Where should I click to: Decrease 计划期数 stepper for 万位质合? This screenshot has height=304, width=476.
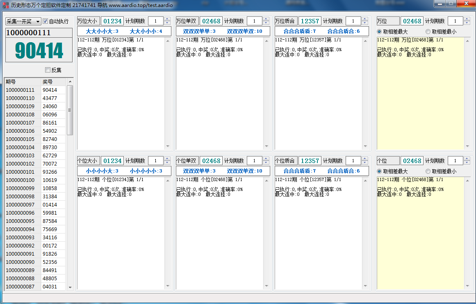(x=365, y=23)
